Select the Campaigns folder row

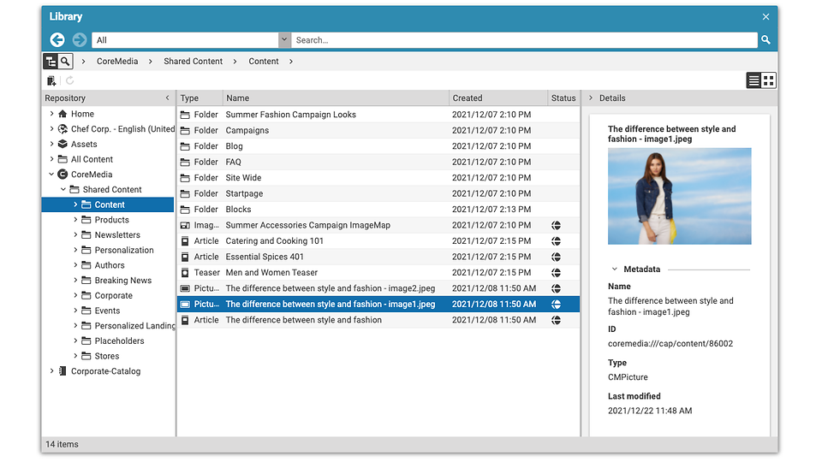pos(378,130)
